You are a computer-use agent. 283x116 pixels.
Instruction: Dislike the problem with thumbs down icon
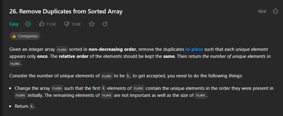click(x=67, y=24)
